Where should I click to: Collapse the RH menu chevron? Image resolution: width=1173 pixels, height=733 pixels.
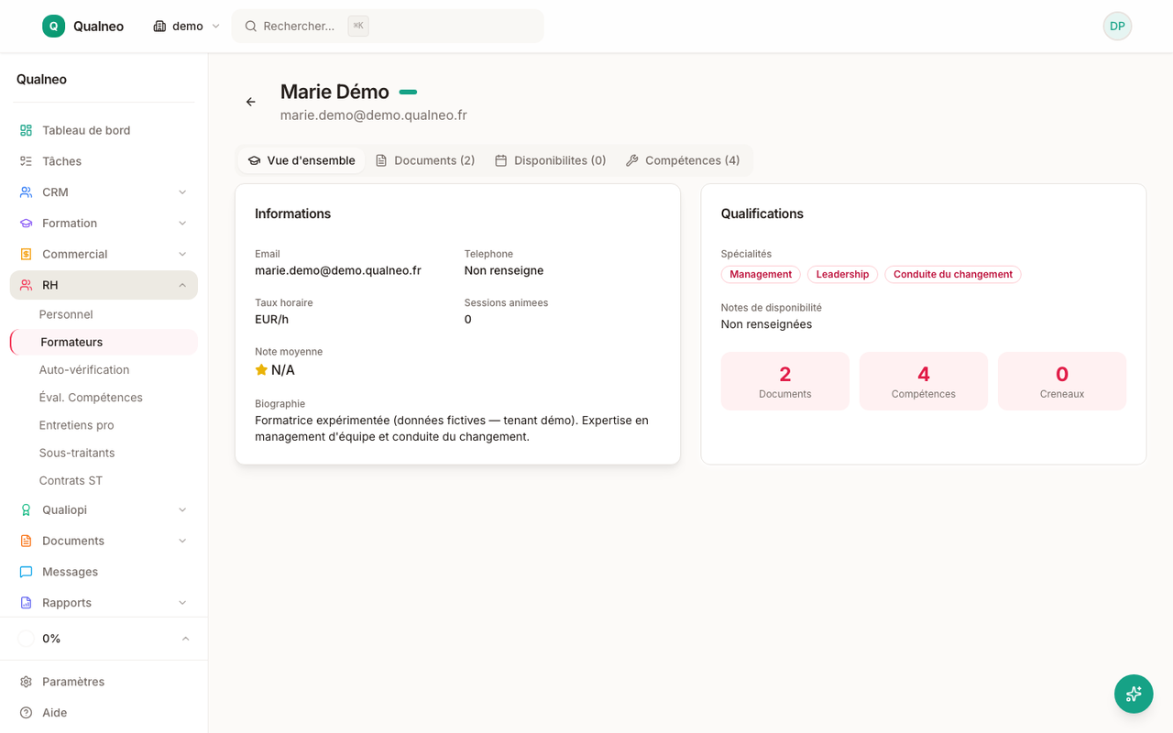pyautogui.click(x=182, y=285)
